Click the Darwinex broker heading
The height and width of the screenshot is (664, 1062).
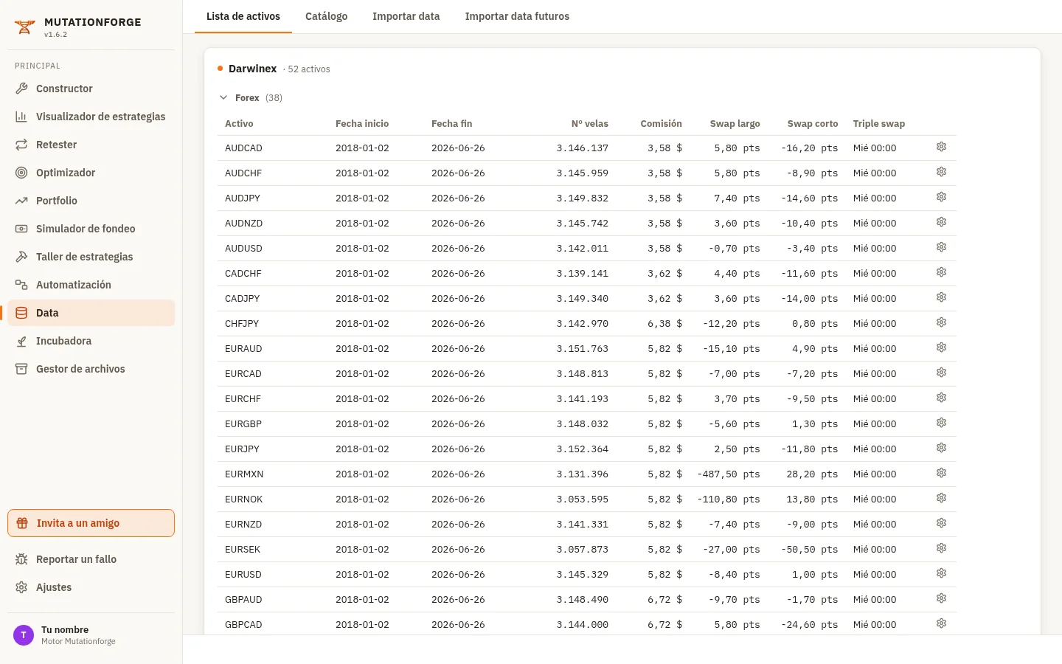[252, 69]
